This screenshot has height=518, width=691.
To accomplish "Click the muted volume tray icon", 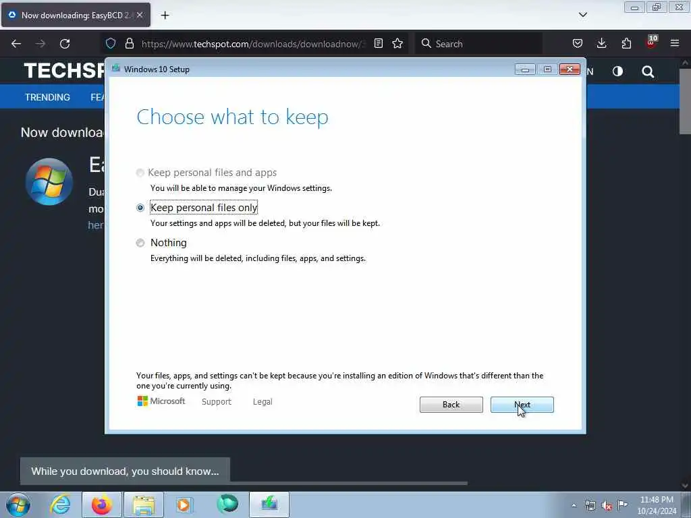I will tap(607, 506).
